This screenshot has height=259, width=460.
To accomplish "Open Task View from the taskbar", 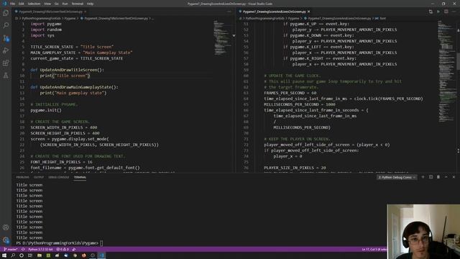I will 30,255.
